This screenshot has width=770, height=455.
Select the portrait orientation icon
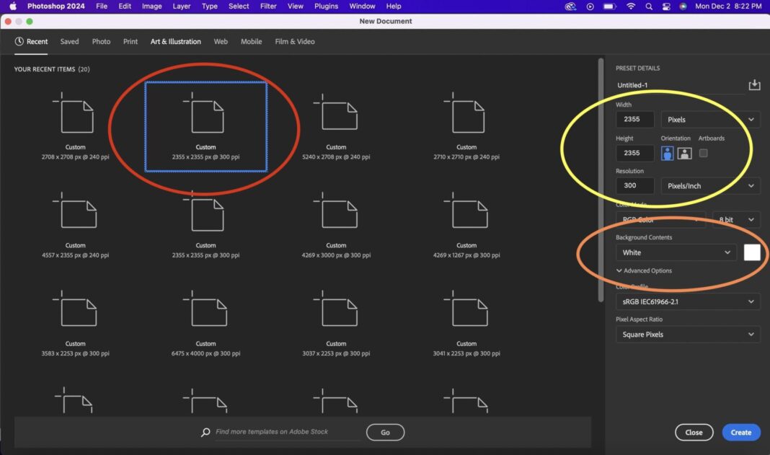(665, 152)
